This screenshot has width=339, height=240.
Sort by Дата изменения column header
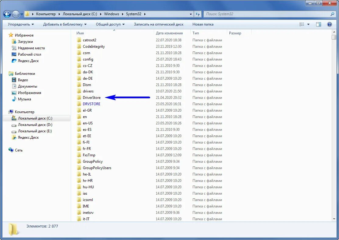click(169, 33)
